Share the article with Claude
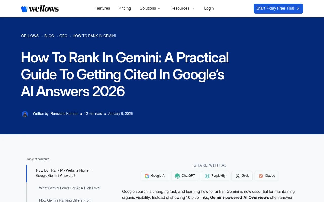 pos(267,176)
